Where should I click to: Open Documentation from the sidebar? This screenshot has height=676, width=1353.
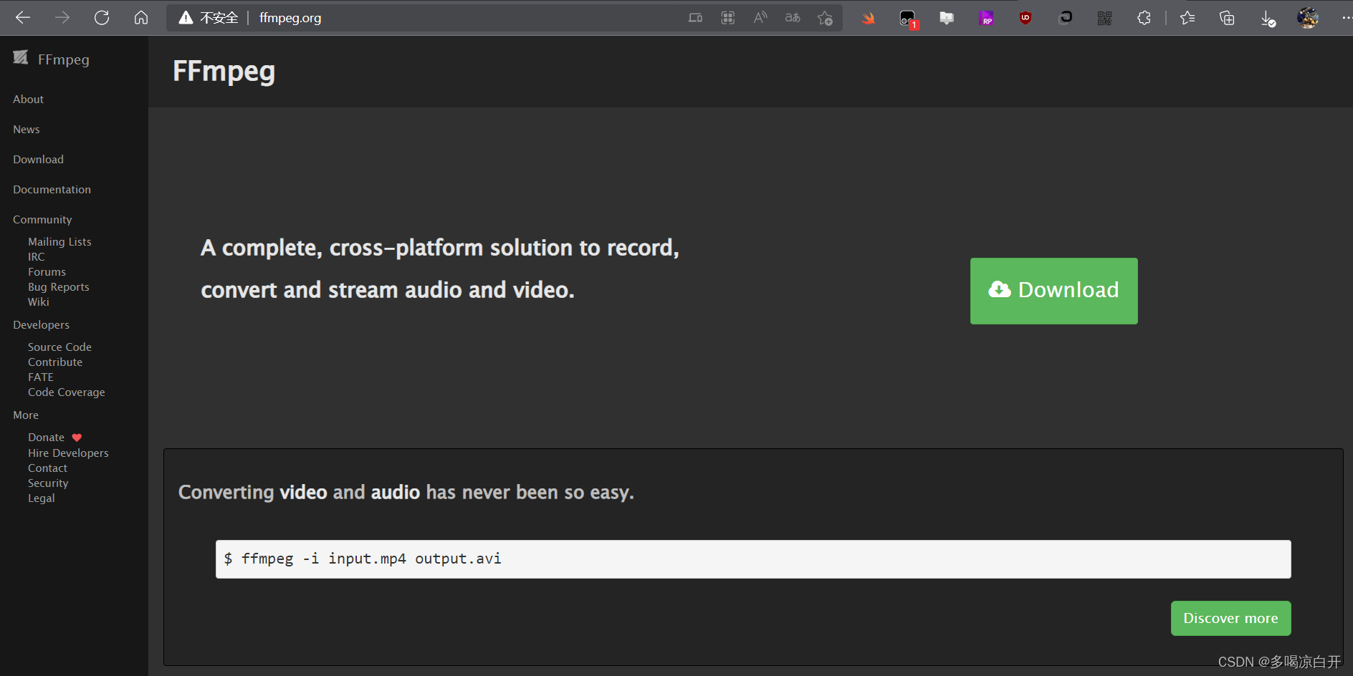(52, 190)
